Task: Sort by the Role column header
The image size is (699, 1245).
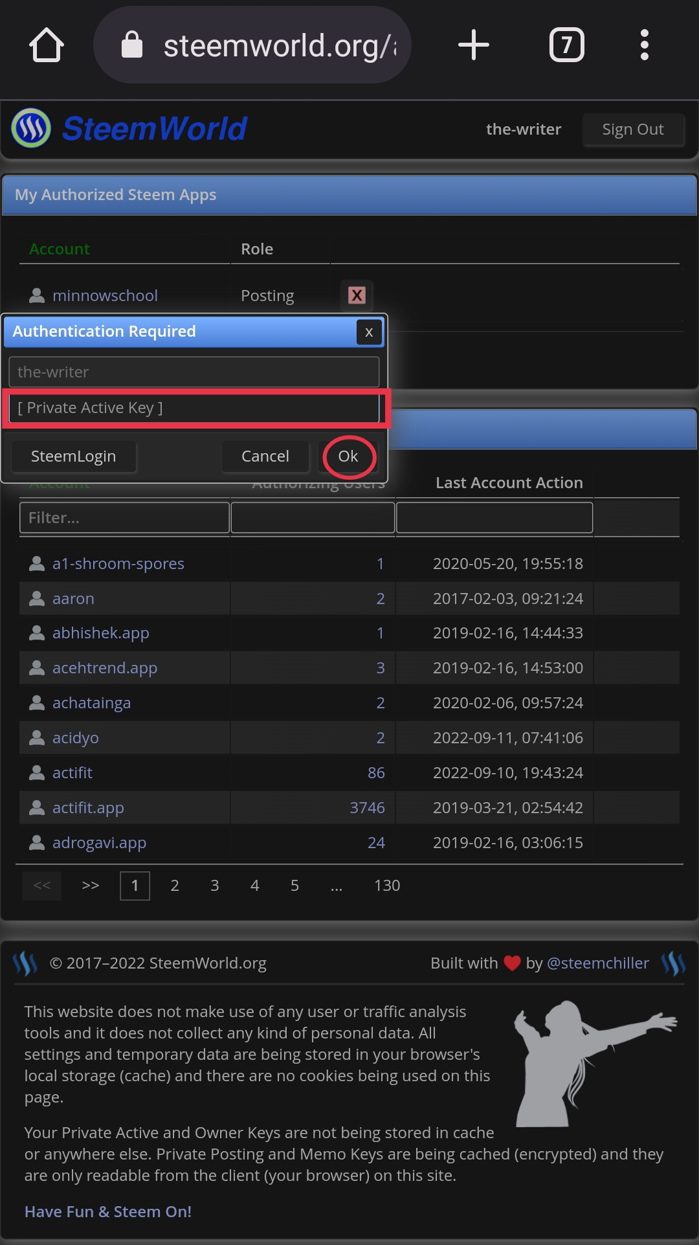Action: pos(257,249)
